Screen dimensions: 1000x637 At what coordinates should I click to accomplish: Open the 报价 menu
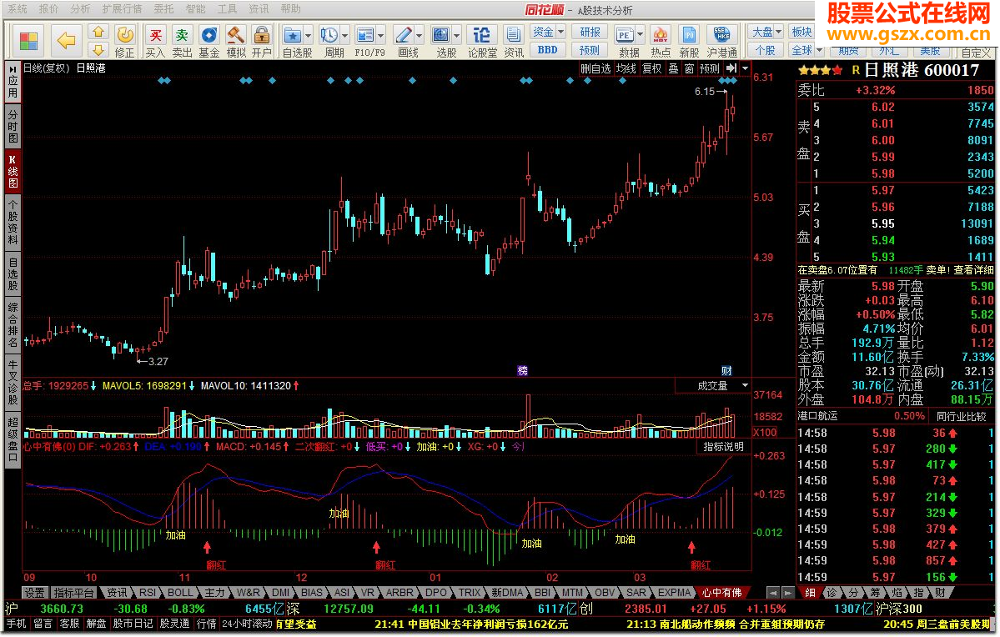48,9
